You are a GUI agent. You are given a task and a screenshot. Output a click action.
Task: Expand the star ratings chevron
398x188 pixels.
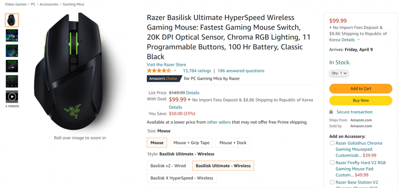(175, 71)
